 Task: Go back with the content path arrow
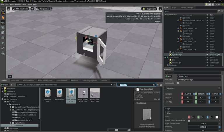11,85
